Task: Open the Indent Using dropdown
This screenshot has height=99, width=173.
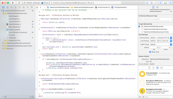Action: 161,44
